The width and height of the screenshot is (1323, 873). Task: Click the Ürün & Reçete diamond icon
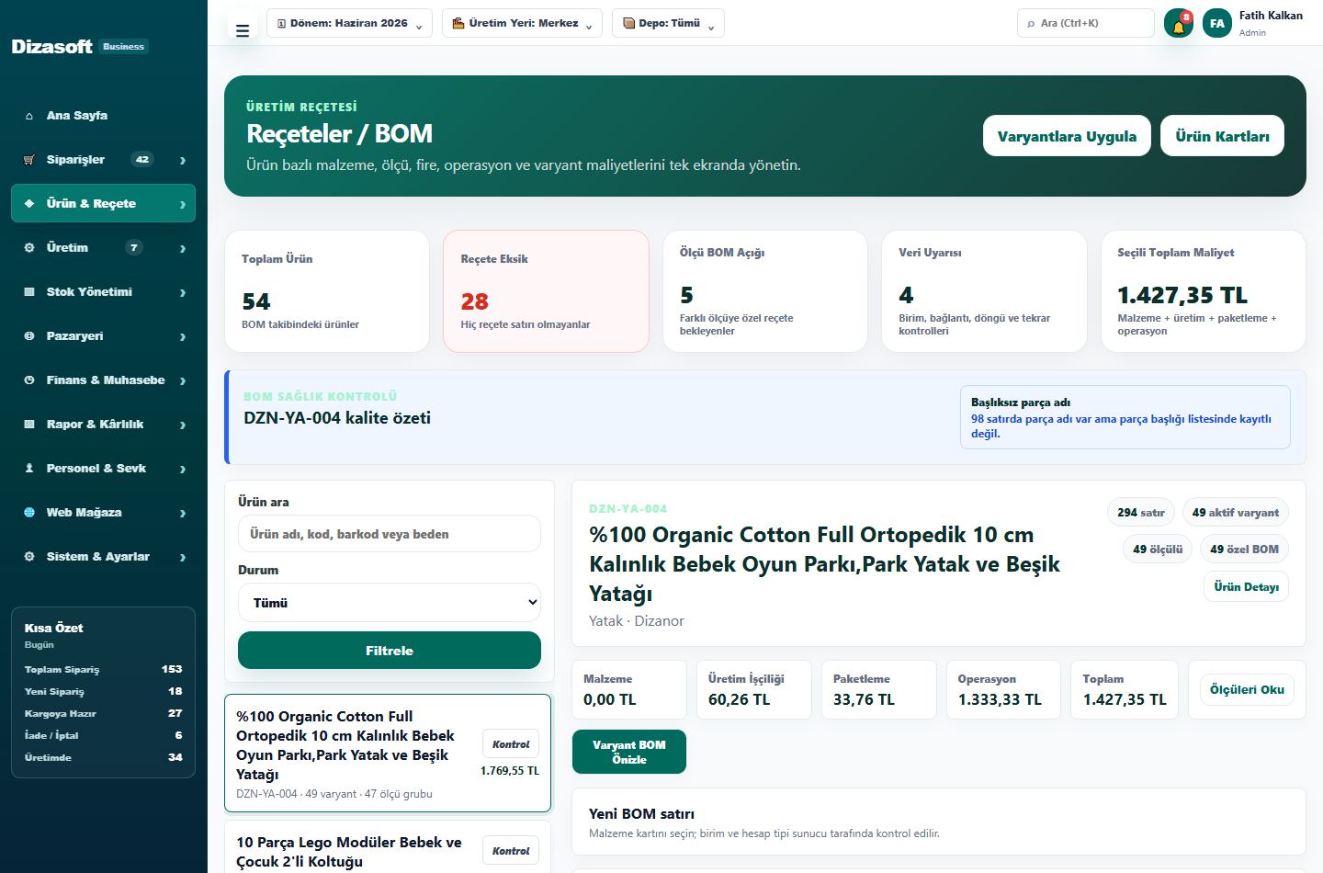click(x=29, y=204)
